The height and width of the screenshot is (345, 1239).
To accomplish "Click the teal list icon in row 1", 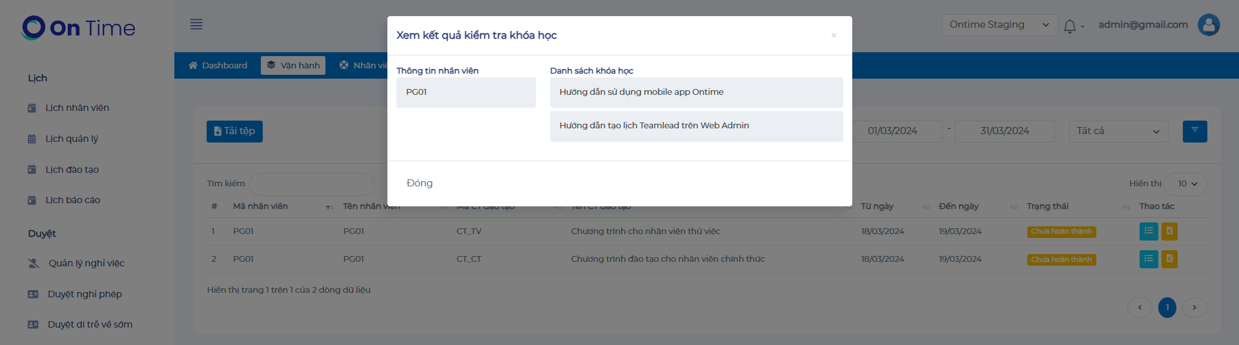I will click(1148, 231).
